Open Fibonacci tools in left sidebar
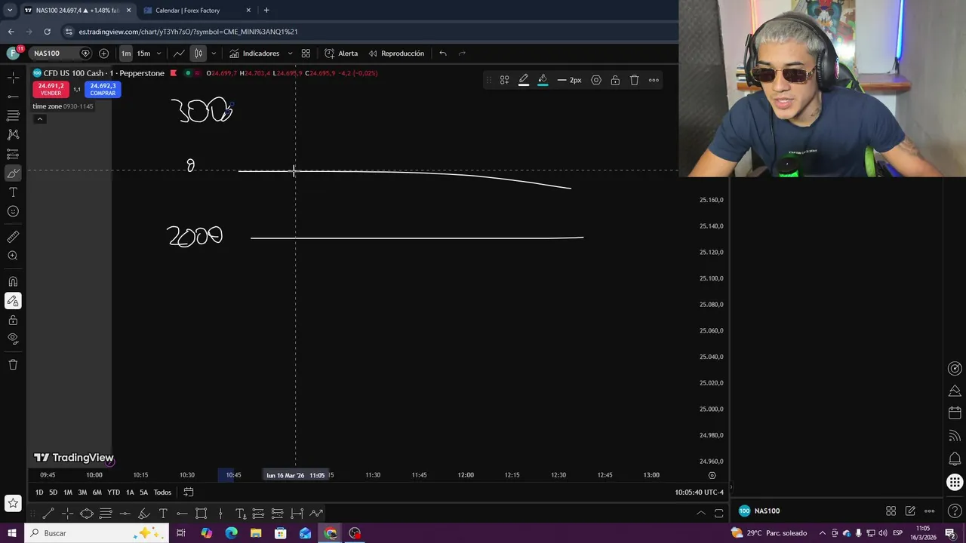This screenshot has width=966, height=543. pos(13,115)
